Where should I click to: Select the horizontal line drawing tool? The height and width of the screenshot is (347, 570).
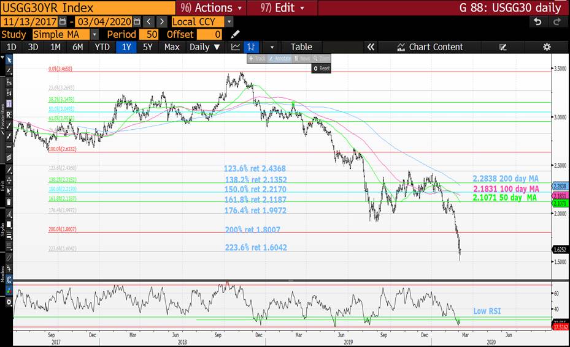pos(9,147)
